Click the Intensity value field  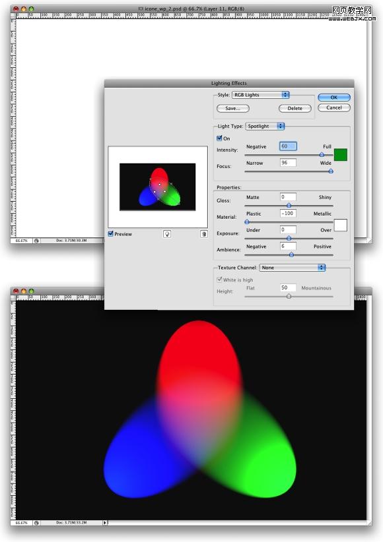pos(288,146)
